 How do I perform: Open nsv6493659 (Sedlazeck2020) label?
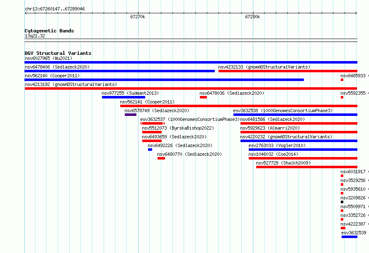(x=174, y=137)
